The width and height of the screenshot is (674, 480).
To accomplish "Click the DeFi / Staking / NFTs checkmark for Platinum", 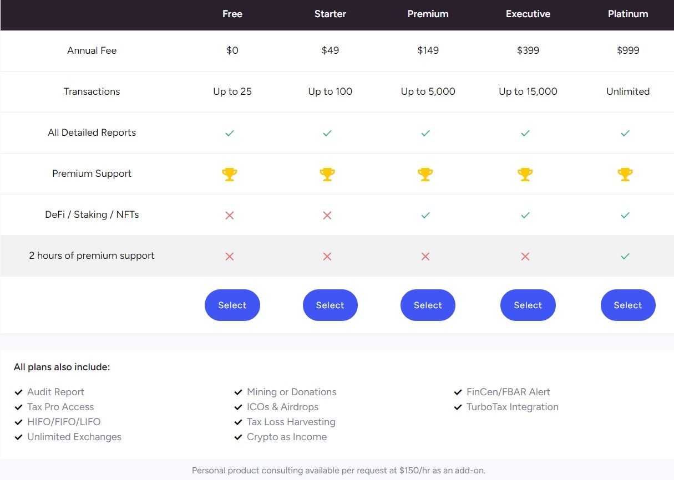I will coord(625,215).
